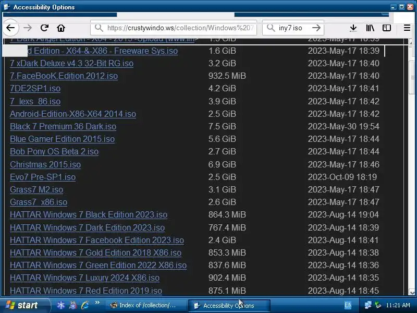Open the Windows start menu
Viewport: 417px width, 313px height.
click(24, 305)
